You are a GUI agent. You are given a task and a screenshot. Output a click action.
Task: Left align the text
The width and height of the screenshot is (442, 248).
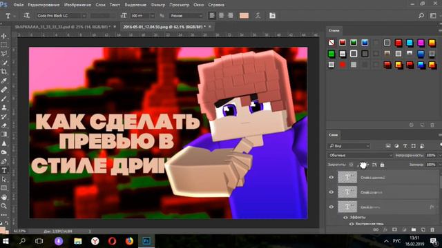click(212, 16)
